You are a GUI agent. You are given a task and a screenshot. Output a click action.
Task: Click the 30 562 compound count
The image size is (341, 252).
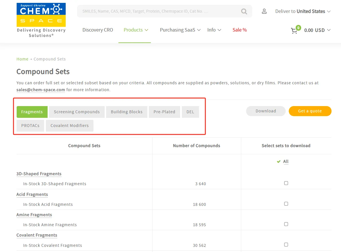(x=199, y=245)
